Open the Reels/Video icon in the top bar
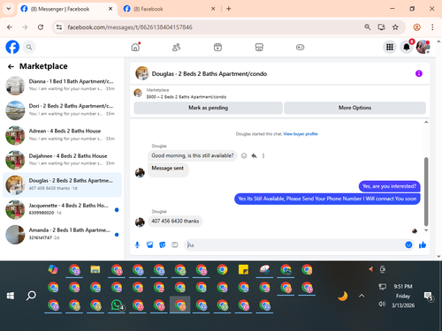The width and height of the screenshot is (442, 331). [217, 47]
